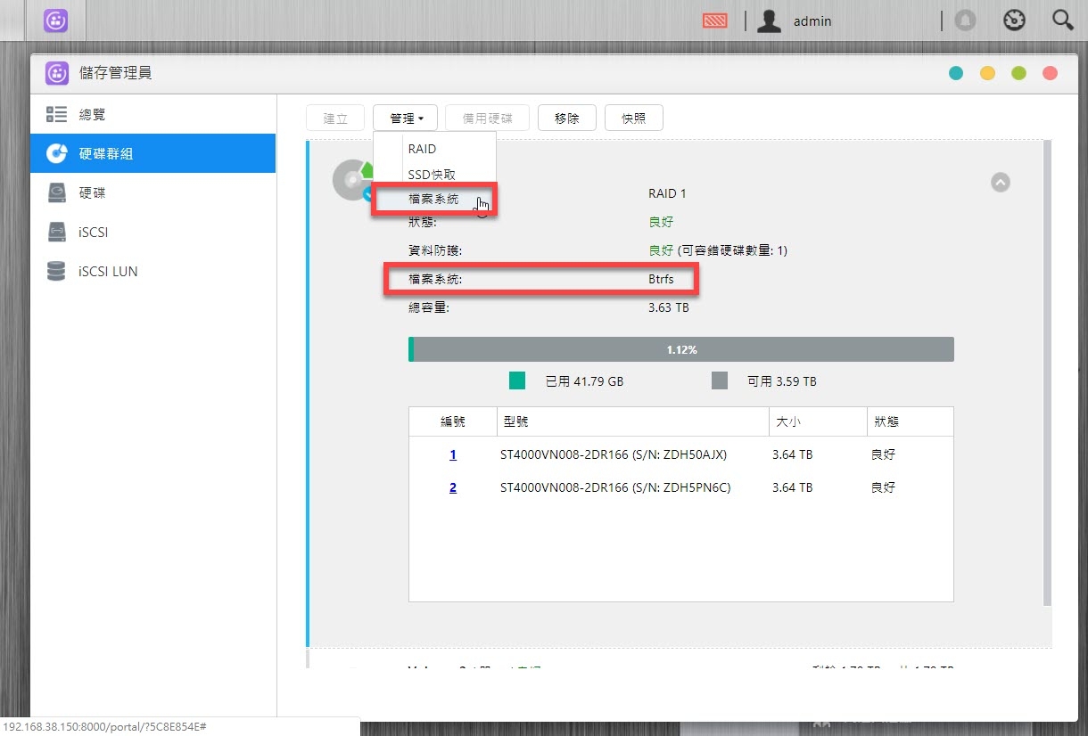Open 總覽 overview in sidebar
Viewport: 1088px width, 736px height.
(153, 115)
